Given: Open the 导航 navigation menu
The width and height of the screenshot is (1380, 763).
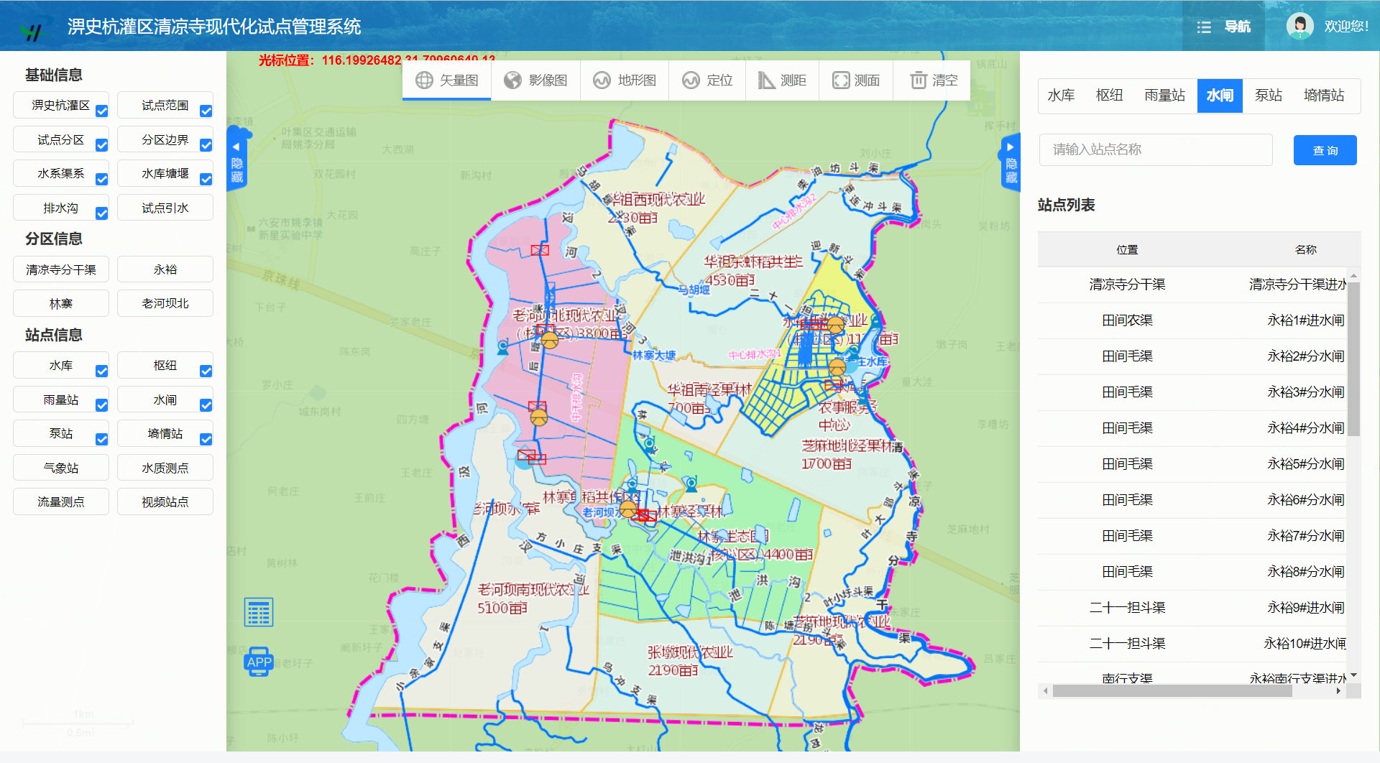Looking at the screenshot, I should [1224, 27].
